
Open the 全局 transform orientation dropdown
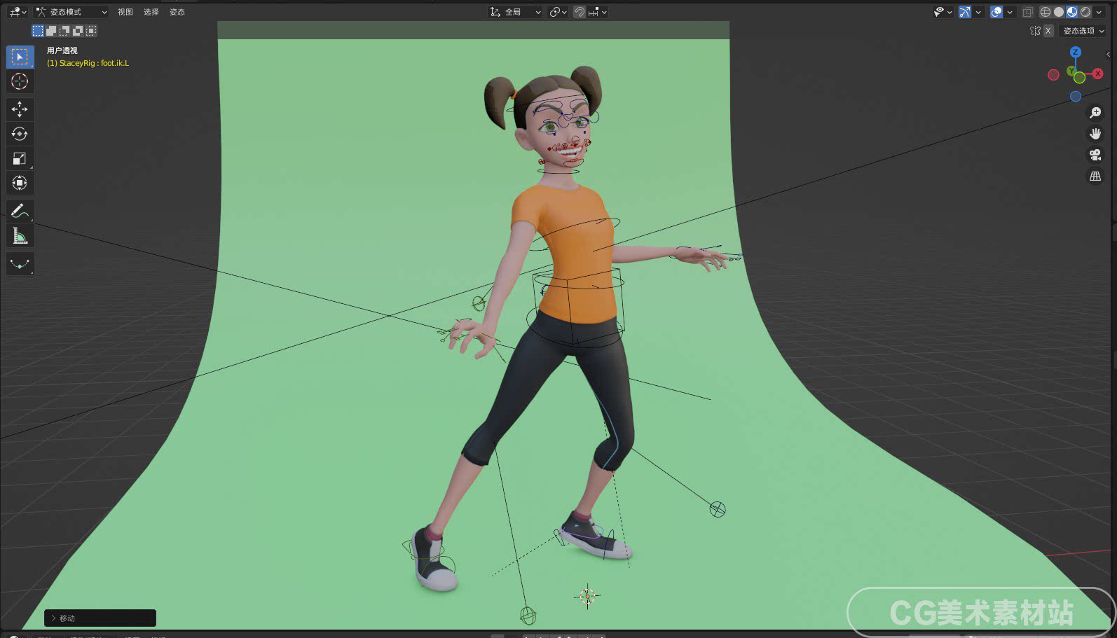(516, 12)
